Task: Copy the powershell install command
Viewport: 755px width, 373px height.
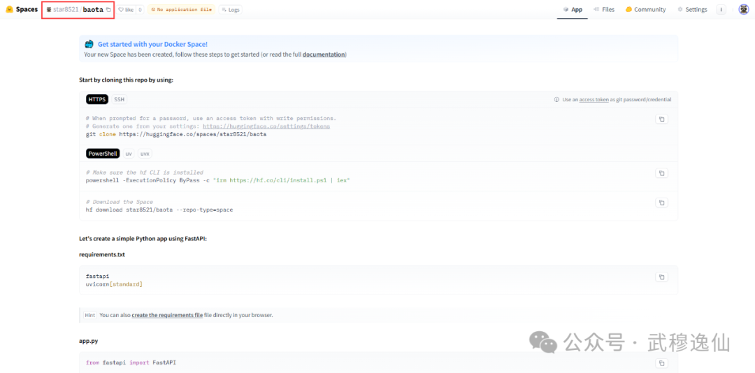Action: (x=661, y=173)
